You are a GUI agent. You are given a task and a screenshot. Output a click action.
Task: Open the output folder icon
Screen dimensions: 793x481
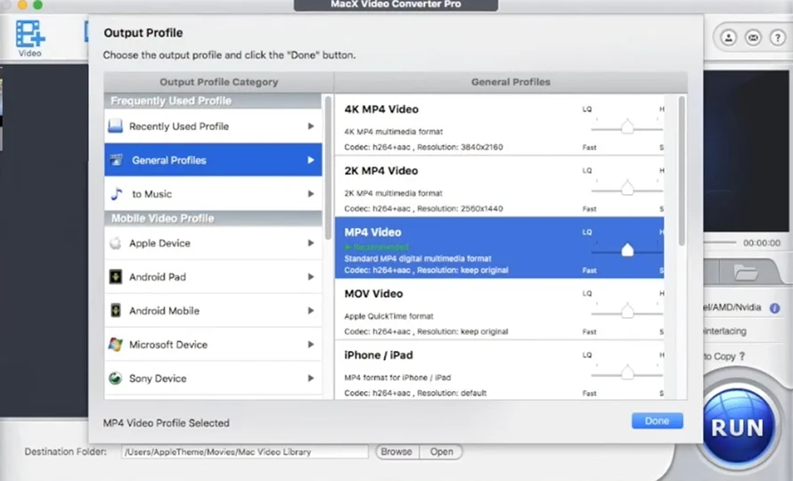click(x=746, y=273)
